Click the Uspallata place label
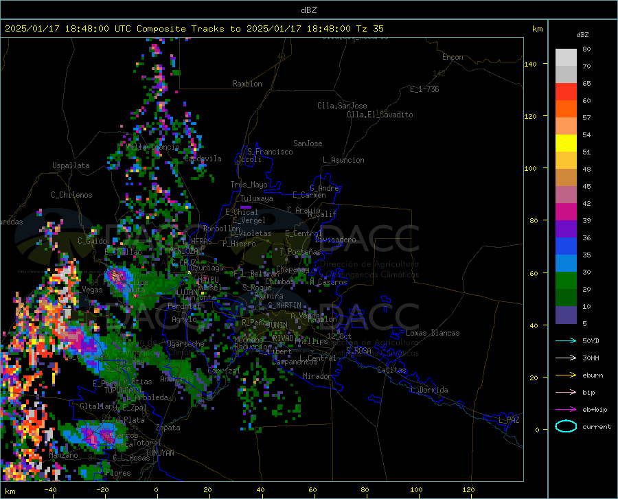This screenshot has height=499, width=618. pos(71,165)
